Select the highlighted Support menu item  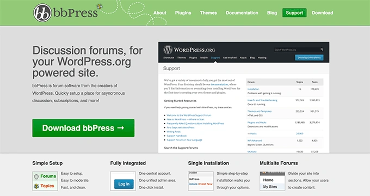point(294,13)
